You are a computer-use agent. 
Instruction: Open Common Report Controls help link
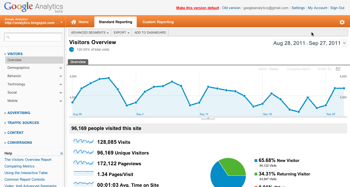(25, 180)
